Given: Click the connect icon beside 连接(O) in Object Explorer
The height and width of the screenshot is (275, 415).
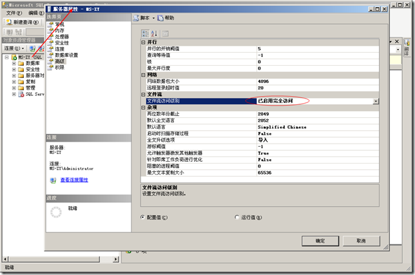Looking at the screenshot, I should tap(32, 48).
